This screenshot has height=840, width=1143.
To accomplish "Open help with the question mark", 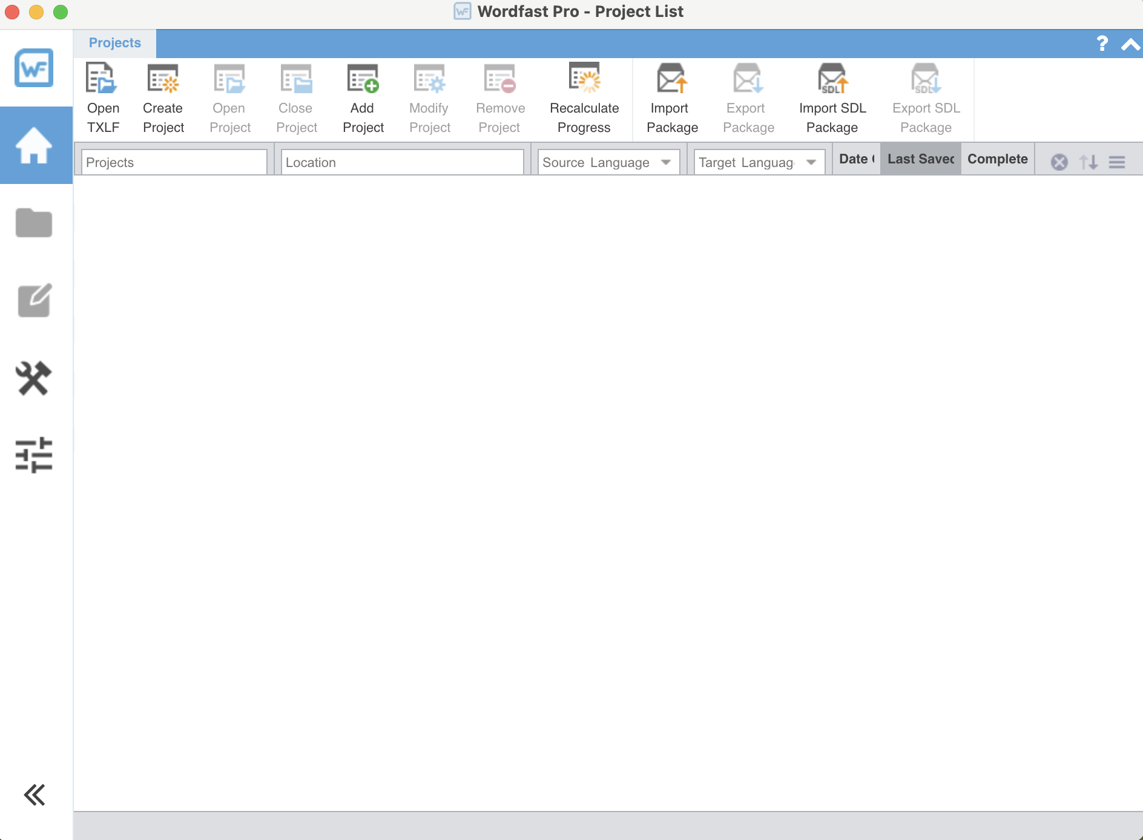I will 1102,44.
